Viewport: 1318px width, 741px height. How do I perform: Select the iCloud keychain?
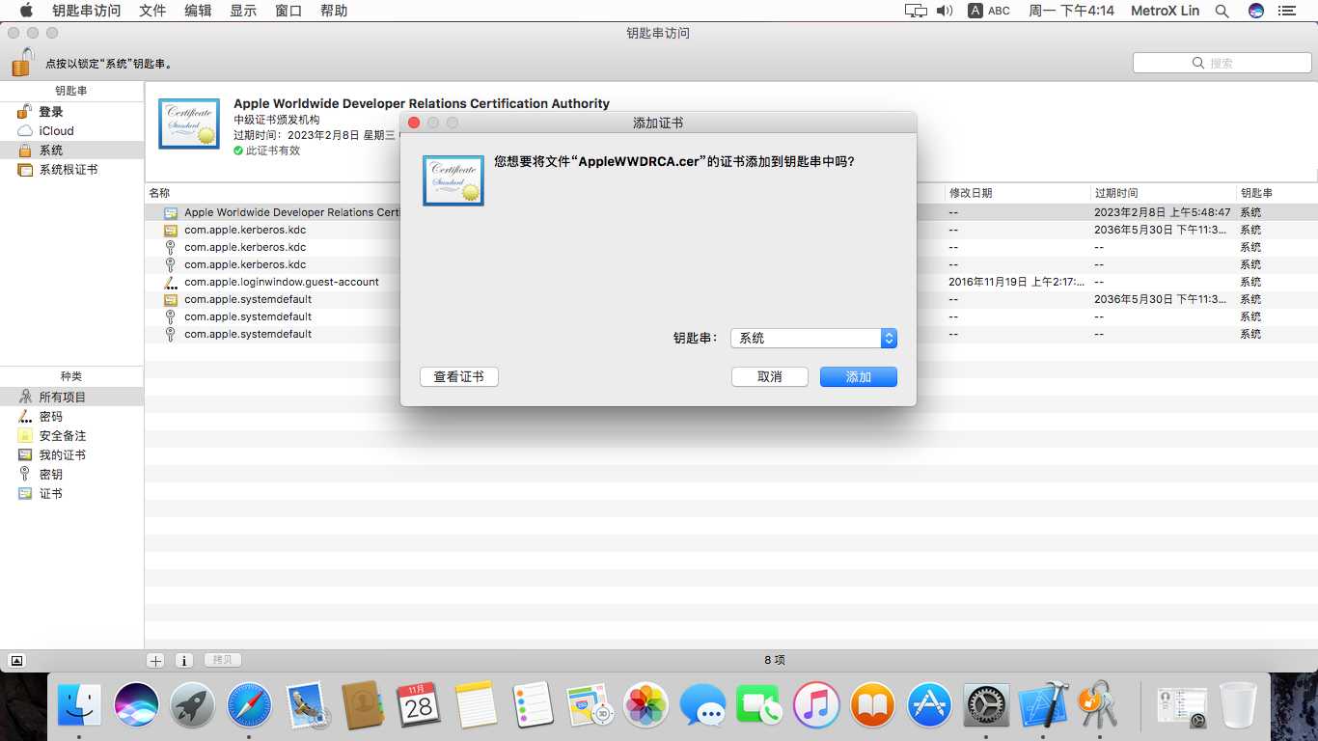tap(72, 131)
